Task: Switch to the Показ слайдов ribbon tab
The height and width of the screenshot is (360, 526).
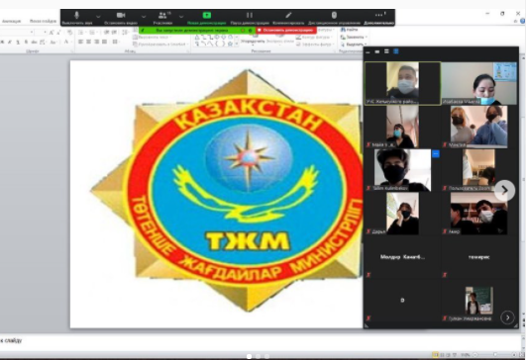Action: 43,21
